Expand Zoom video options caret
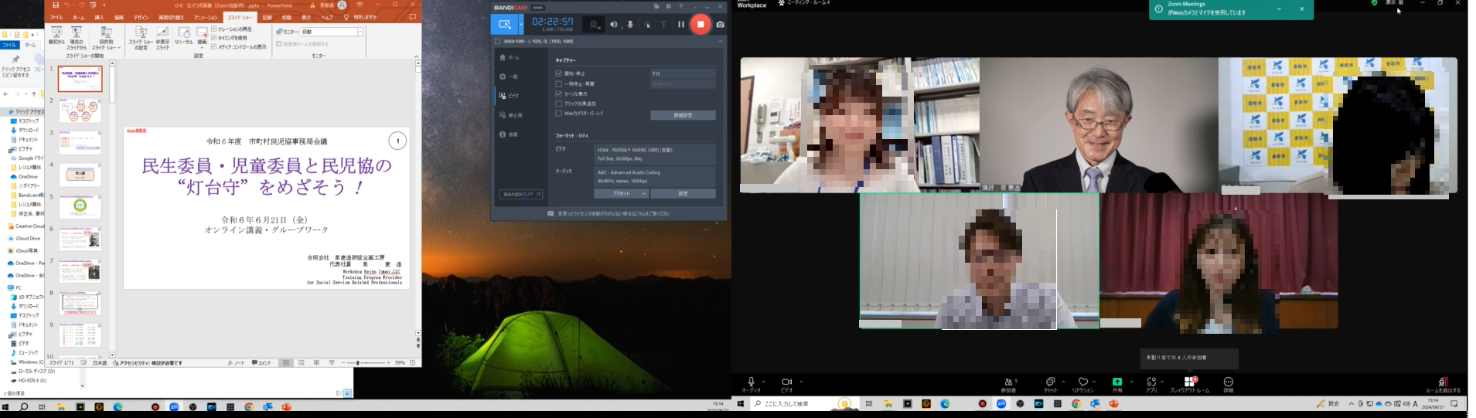This screenshot has height=418, width=1476. click(801, 381)
